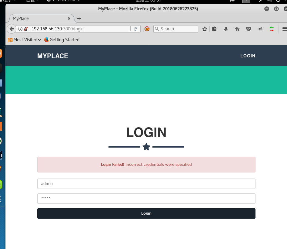
Task: Open a new tab with the plus button
Action: point(79,18)
